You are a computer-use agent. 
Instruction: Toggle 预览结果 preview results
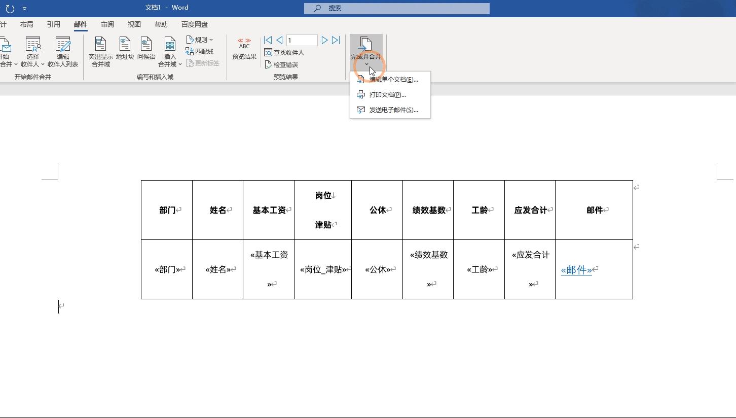coord(244,48)
